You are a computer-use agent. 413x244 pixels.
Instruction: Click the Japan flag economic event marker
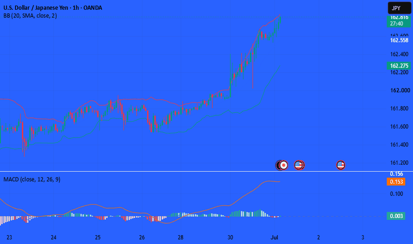[x=284, y=165]
